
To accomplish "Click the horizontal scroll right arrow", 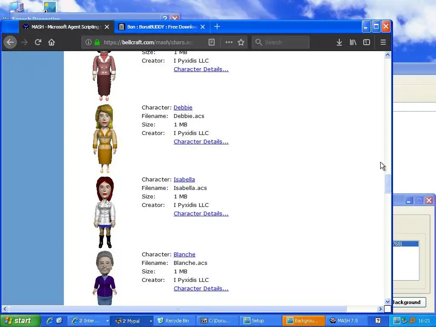I will (x=381, y=309).
